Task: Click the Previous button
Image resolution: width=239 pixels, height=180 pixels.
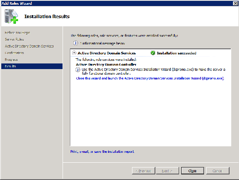Action: [143, 171]
